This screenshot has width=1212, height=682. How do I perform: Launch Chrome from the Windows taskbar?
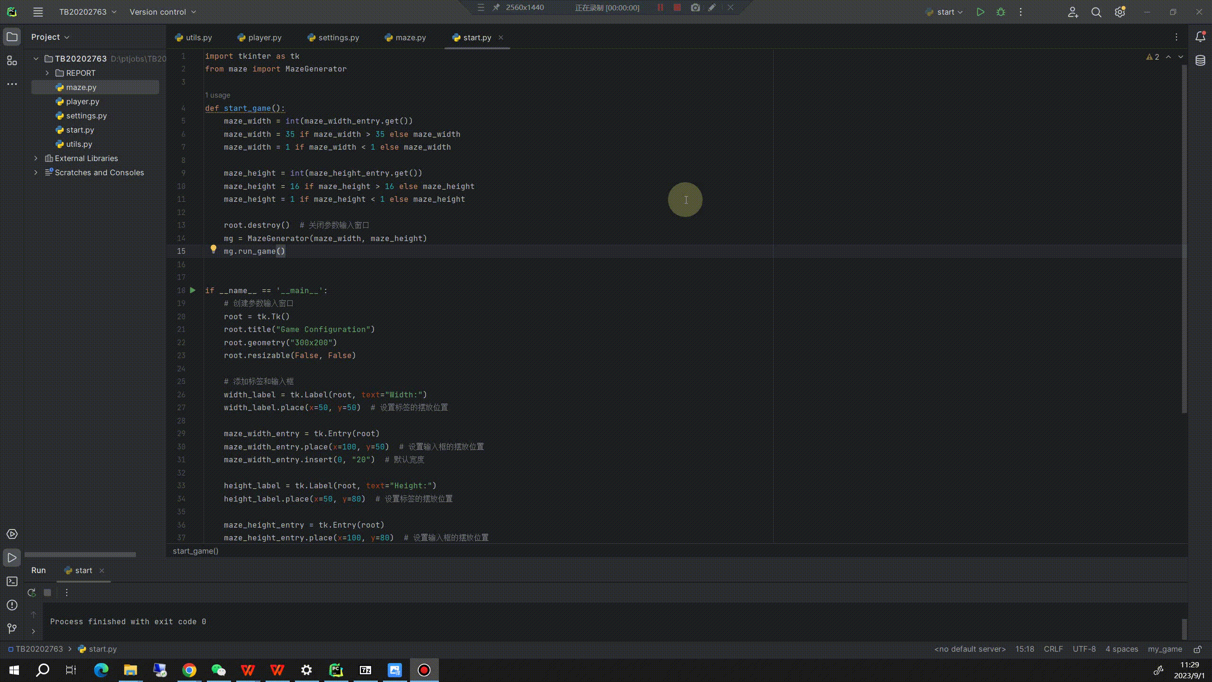pos(188,670)
